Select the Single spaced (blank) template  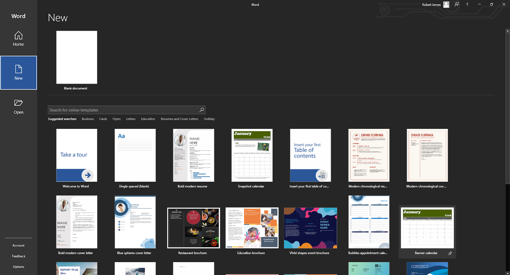[135, 155]
